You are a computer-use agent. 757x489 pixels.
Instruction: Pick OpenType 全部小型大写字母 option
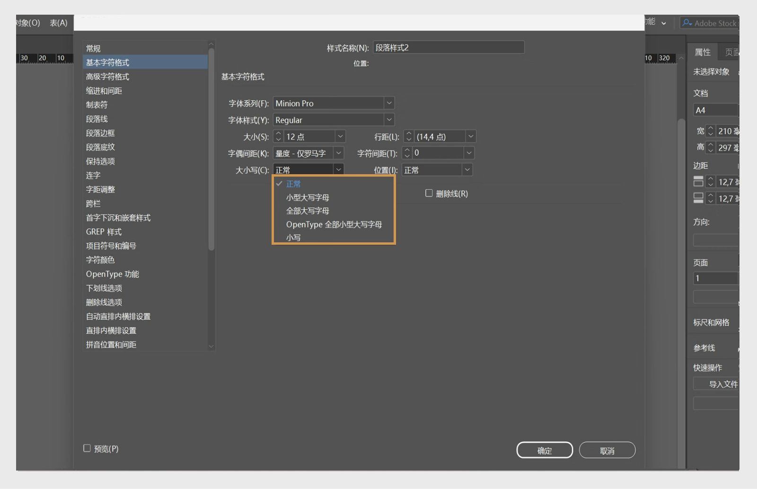(x=334, y=224)
